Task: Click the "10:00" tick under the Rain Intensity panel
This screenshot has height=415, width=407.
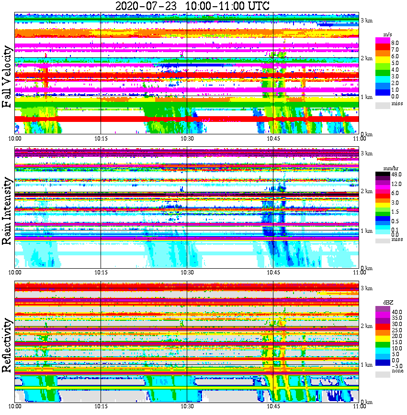Action: point(14,273)
